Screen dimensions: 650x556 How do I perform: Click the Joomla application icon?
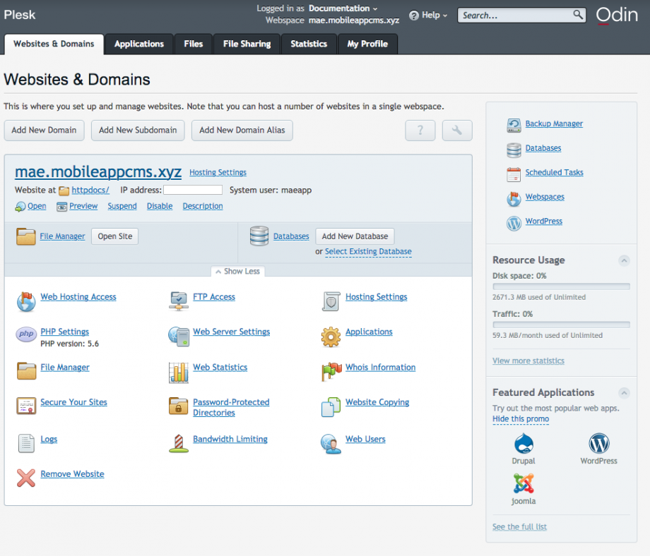coord(524,483)
